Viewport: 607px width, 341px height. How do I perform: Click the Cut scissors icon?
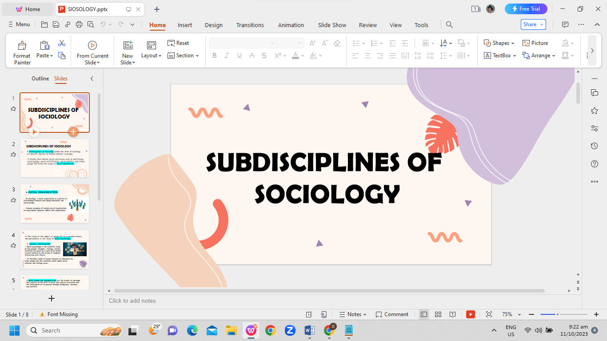(x=62, y=43)
